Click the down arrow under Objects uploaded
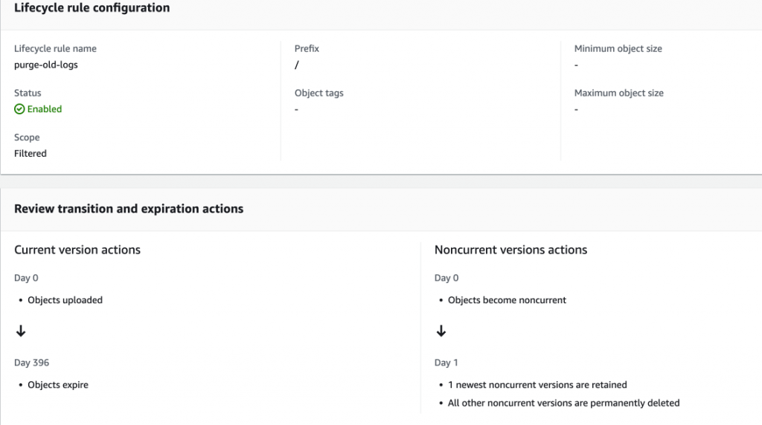The width and height of the screenshot is (762, 425). tap(21, 331)
